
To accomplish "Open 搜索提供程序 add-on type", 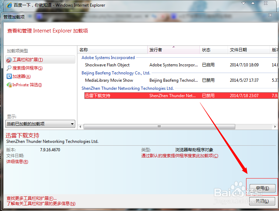I will coord(27,68).
